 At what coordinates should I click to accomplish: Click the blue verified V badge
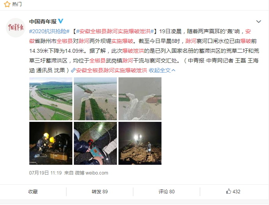(x=61, y=21)
